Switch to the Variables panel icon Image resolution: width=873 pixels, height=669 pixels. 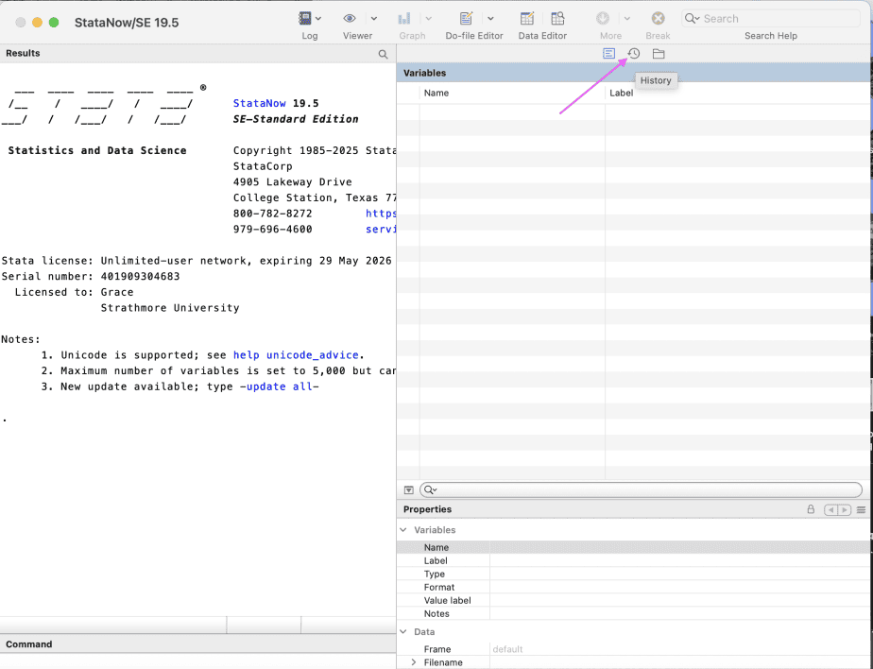(609, 54)
